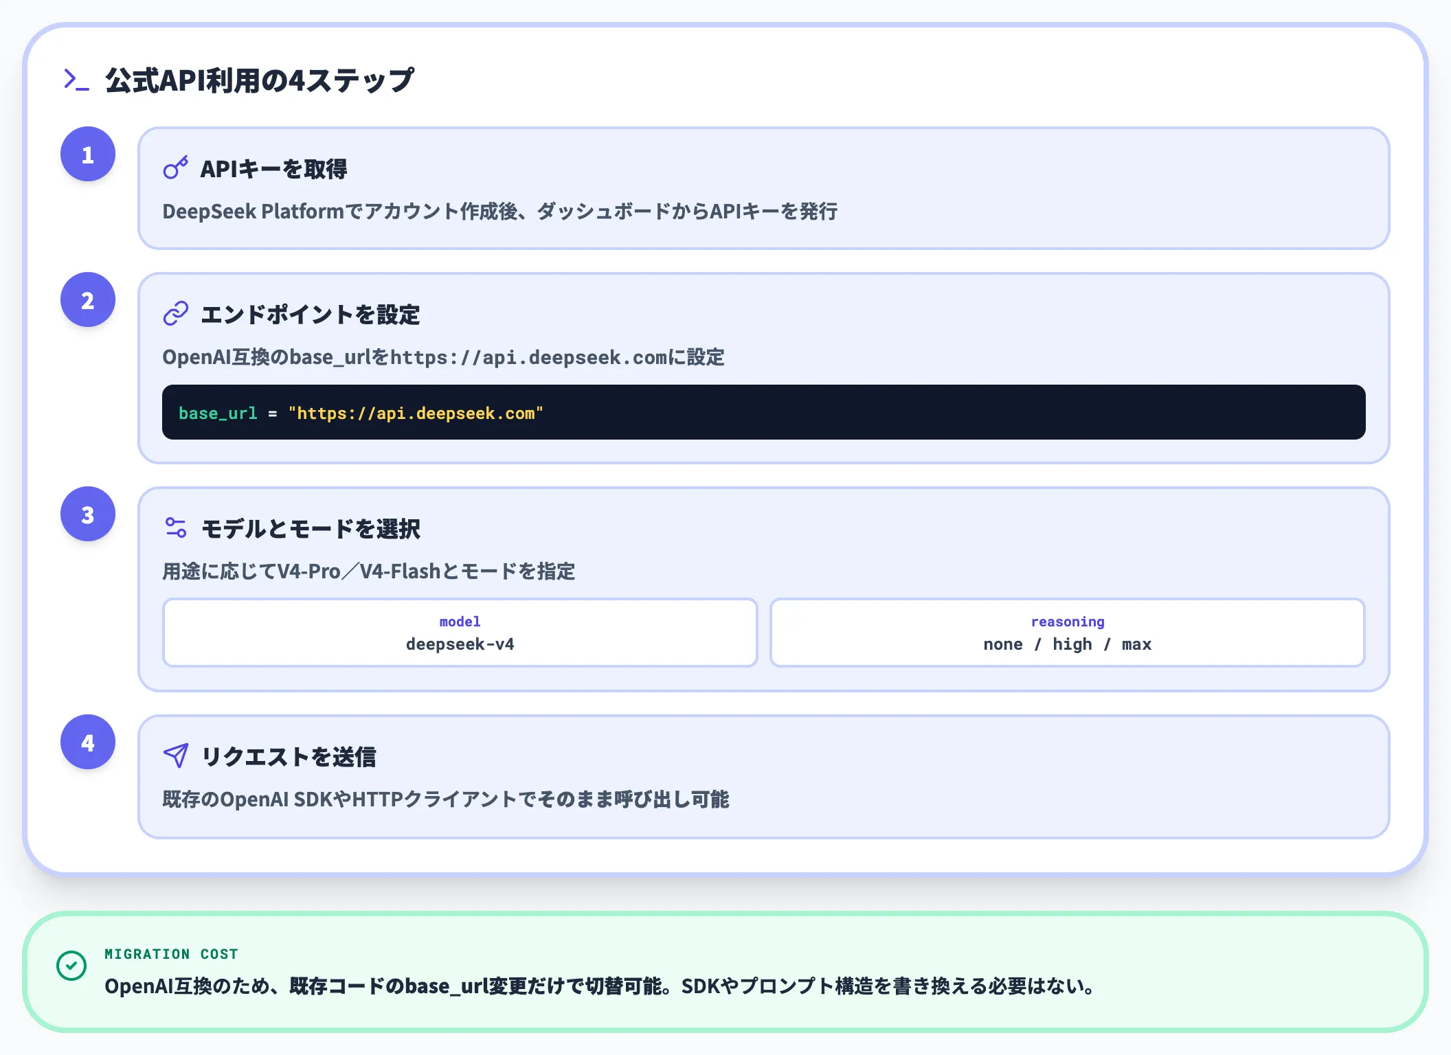The width and height of the screenshot is (1451, 1055).
Task: Click the terminal prompt icon in the header
Action: (x=75, y=80)
